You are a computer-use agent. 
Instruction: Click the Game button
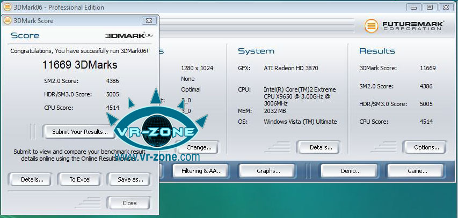(x=417, y=171)
